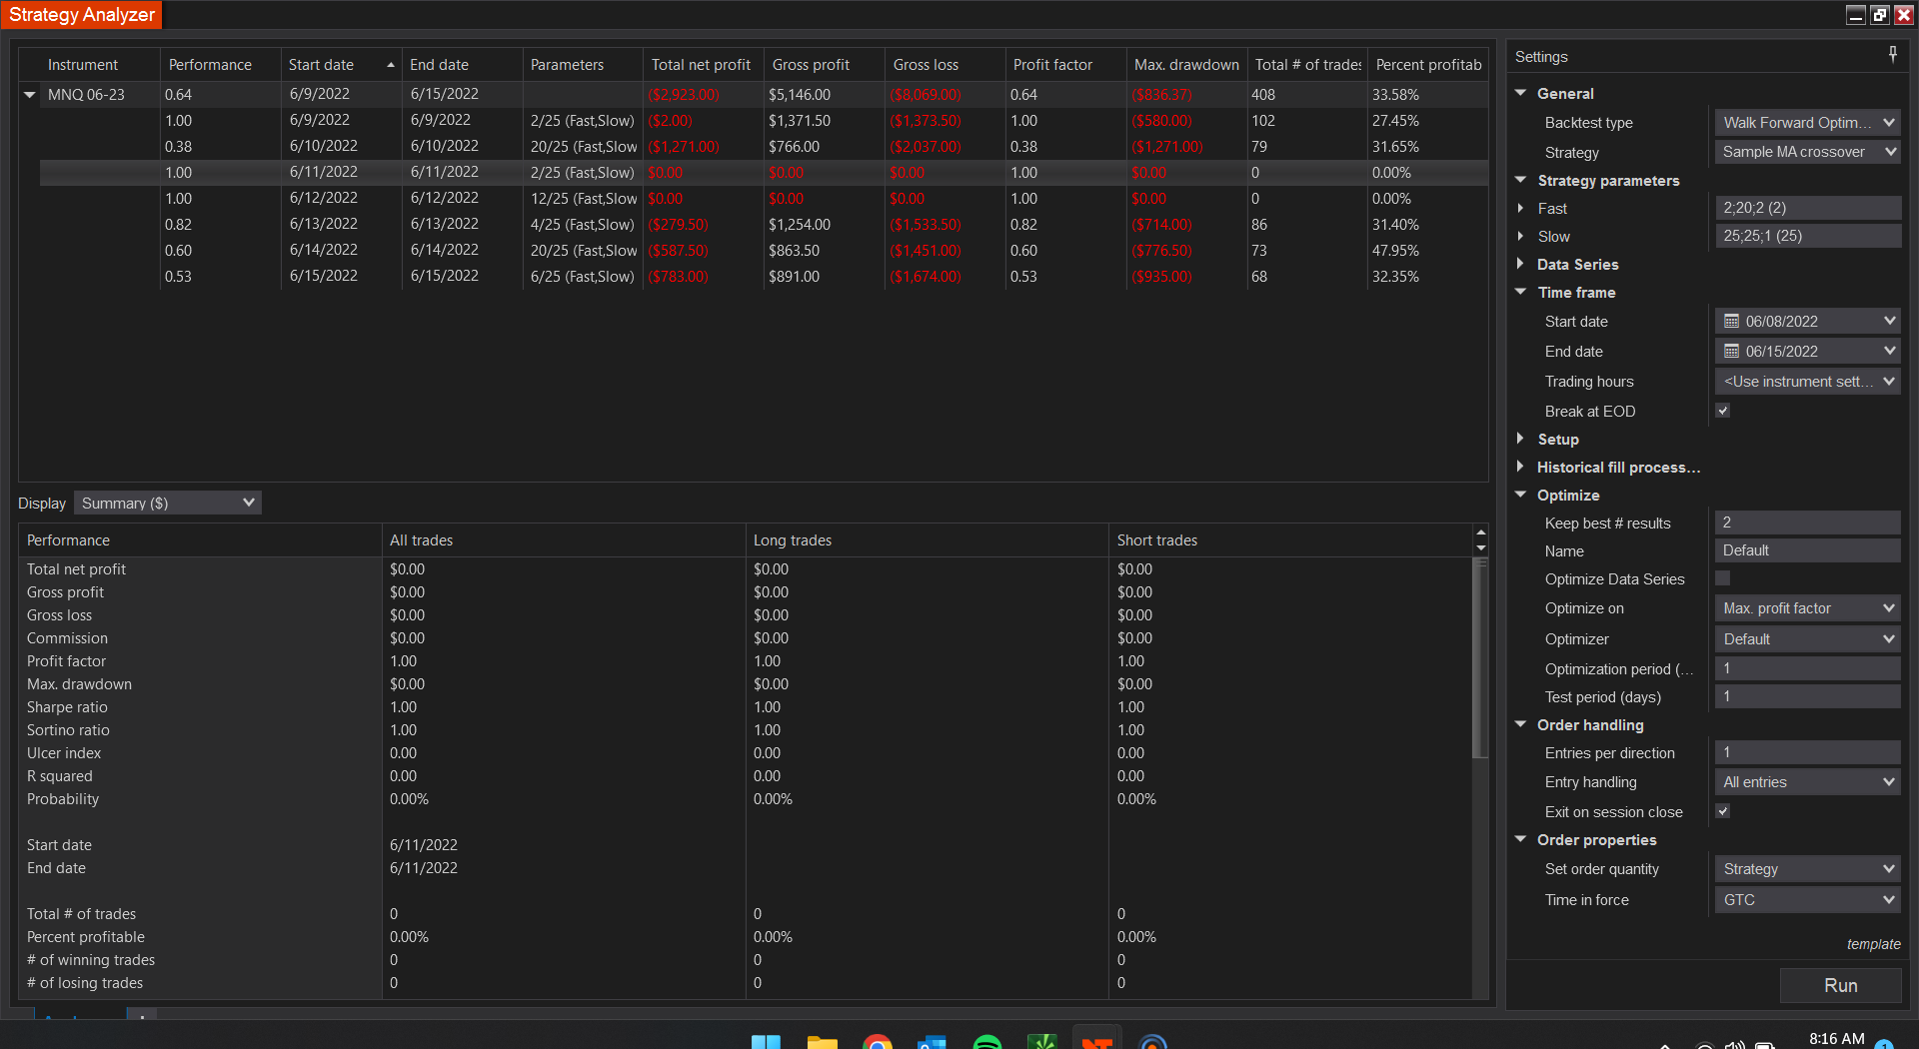
Task: Toggle the Break at EOD checkbox
Action: coord(1722,411)
